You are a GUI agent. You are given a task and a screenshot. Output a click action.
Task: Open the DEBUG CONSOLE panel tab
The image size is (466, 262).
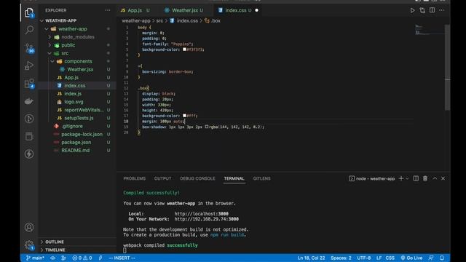197,178
